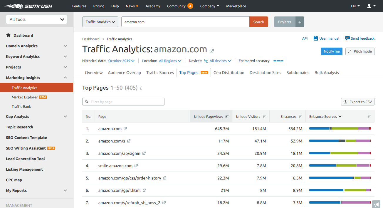This screenshot has height=208, width=383.
Task: Click the Send feedback speech bubble icon
Action: (347, 38)
